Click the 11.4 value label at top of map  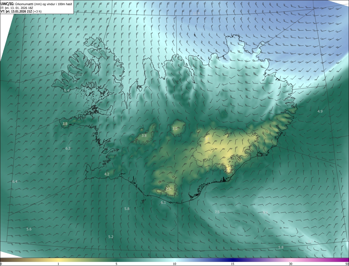[196, 13]
